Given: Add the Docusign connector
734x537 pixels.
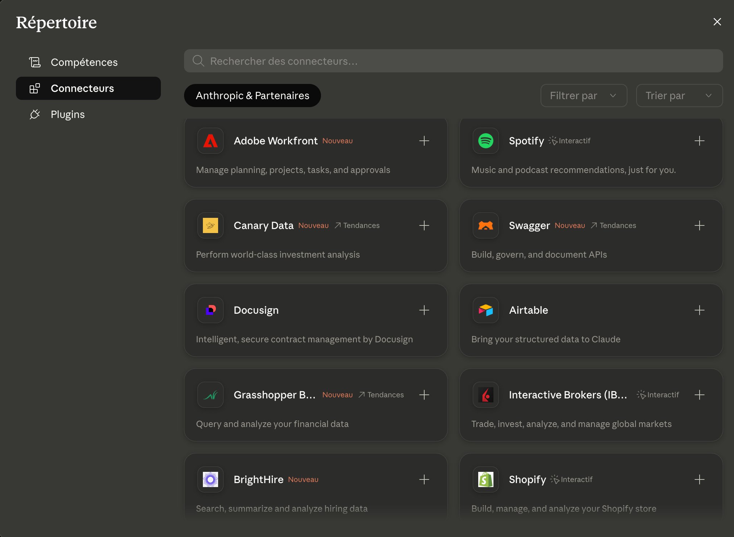Looking at the screenshot, I should pyautogui.click(x=424, y=310).
